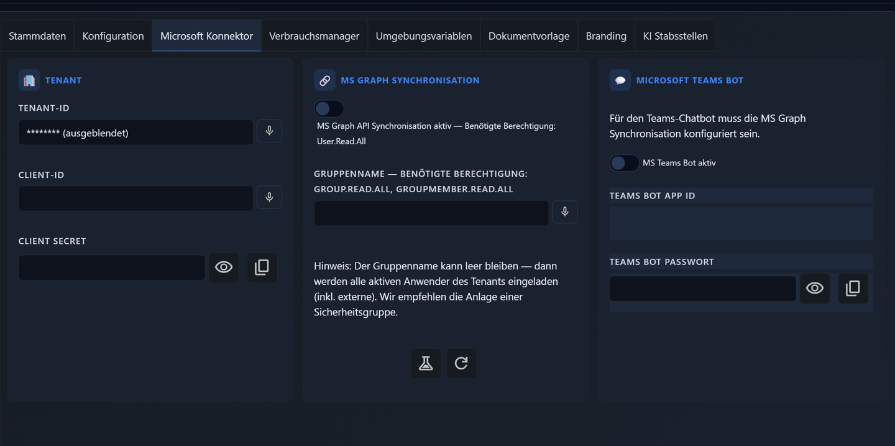Focus the Client-ID input field

[135, 198]
